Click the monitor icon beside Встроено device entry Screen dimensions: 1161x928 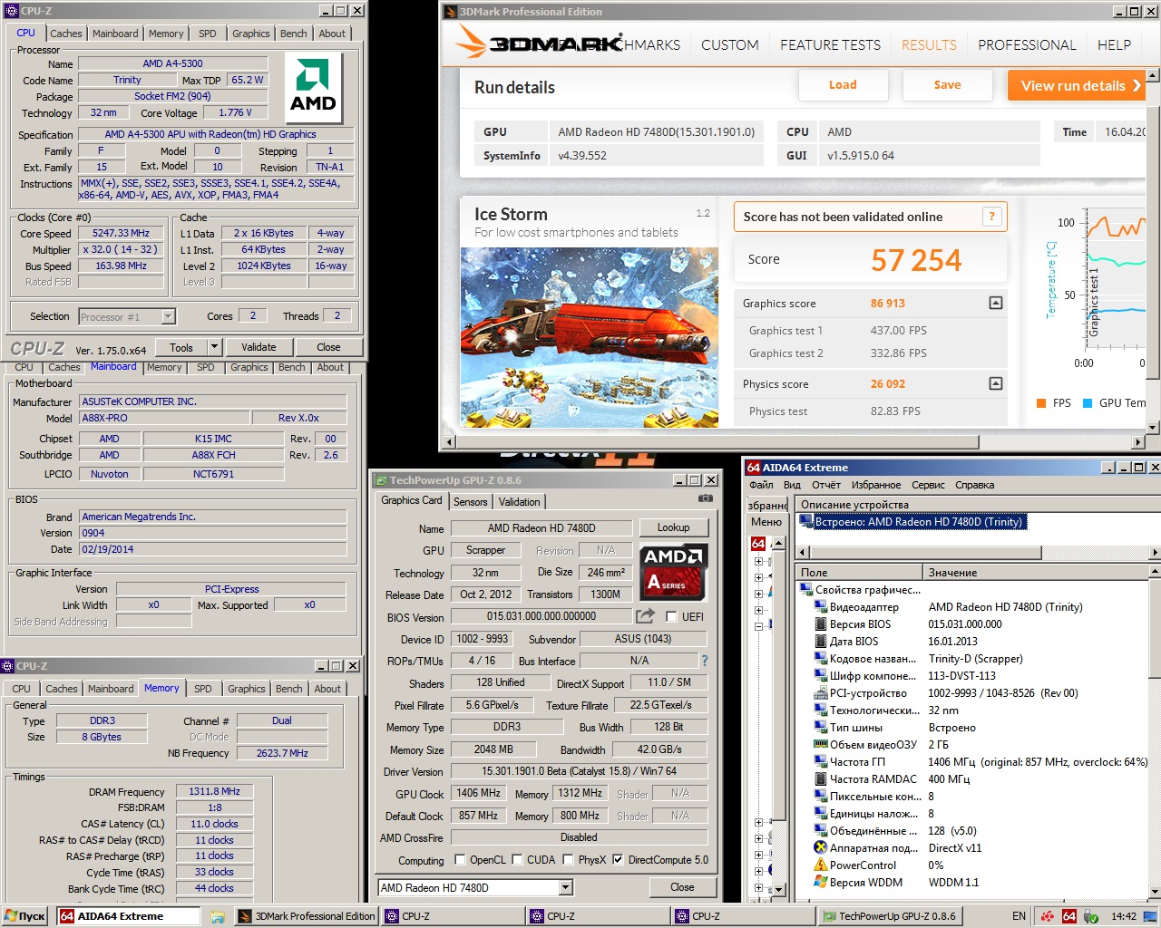tap(806, 521)
